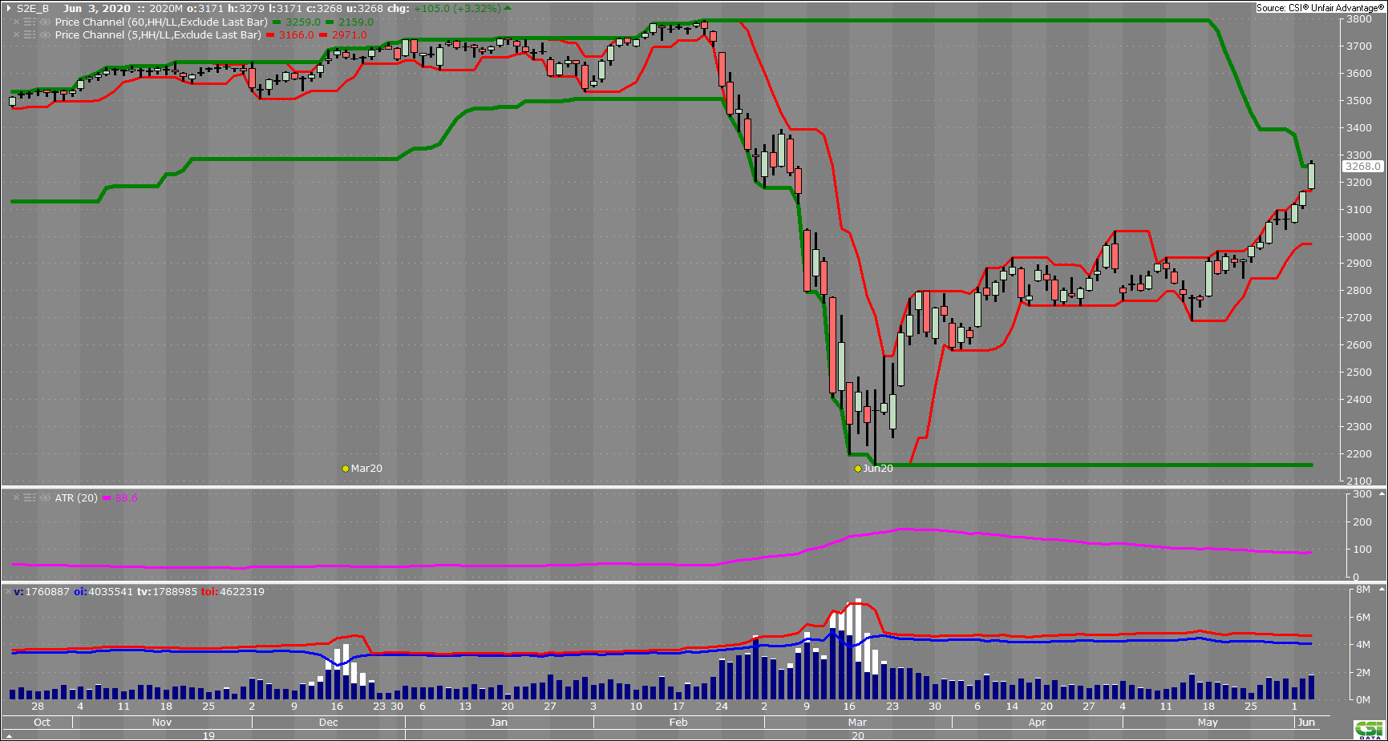Click the red channel value 3166.0

[x=297, y=34]
